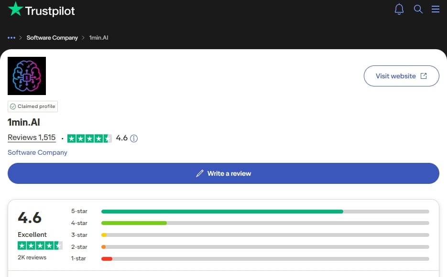Click the Write a review button
The width and height of the screenshot is (447, 277).
coord(224,173)
